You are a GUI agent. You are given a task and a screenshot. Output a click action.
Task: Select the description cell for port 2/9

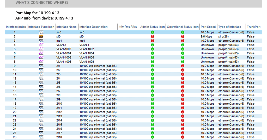[98, 99]
